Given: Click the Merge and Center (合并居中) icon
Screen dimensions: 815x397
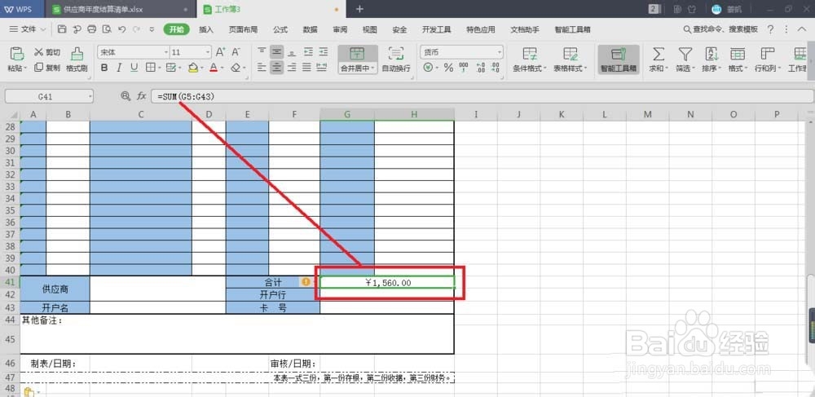Looking at the screenshot, I should click(357, 54).
